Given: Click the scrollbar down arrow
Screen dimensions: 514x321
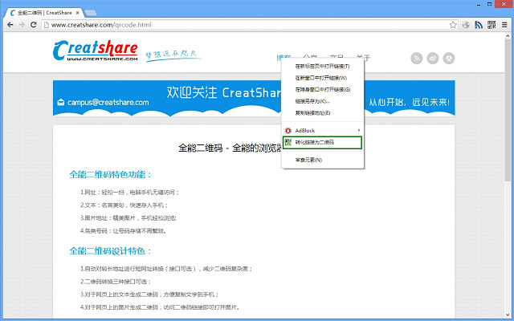Looking at the screenshot, I should pos(508,315).
